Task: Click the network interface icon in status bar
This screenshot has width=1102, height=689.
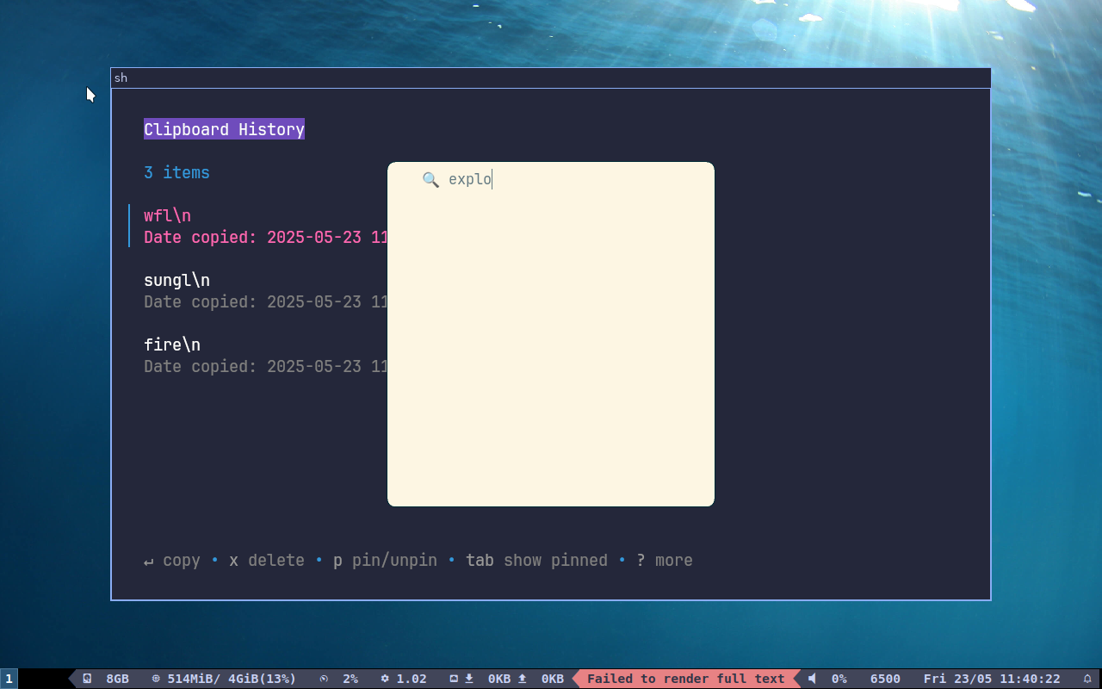Action: (454, 679)
